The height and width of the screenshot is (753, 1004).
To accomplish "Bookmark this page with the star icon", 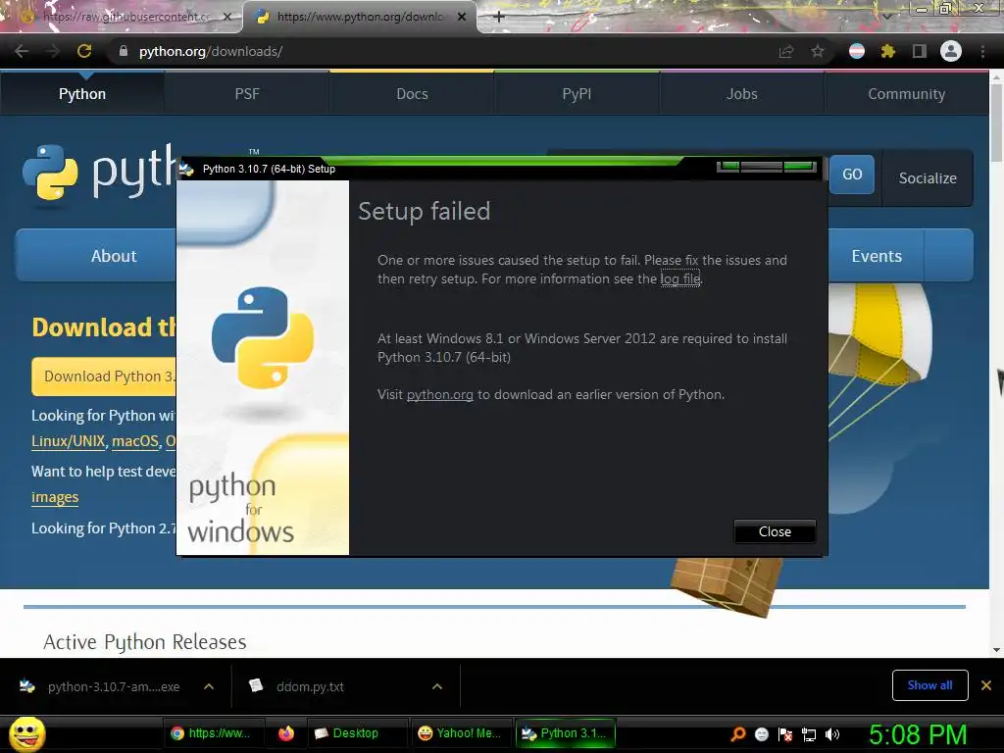I will pos(818,51).
